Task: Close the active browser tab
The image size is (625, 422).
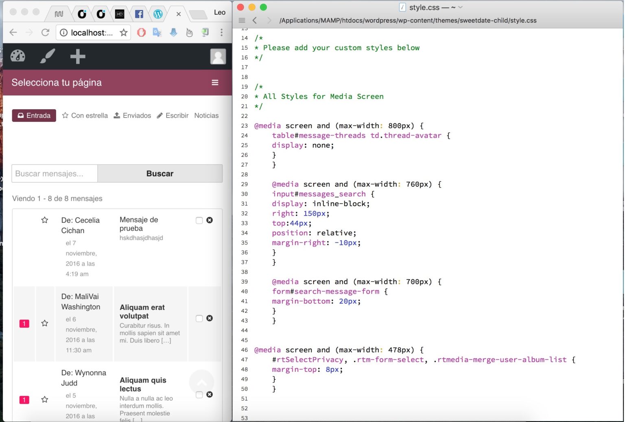Action: 178,14
